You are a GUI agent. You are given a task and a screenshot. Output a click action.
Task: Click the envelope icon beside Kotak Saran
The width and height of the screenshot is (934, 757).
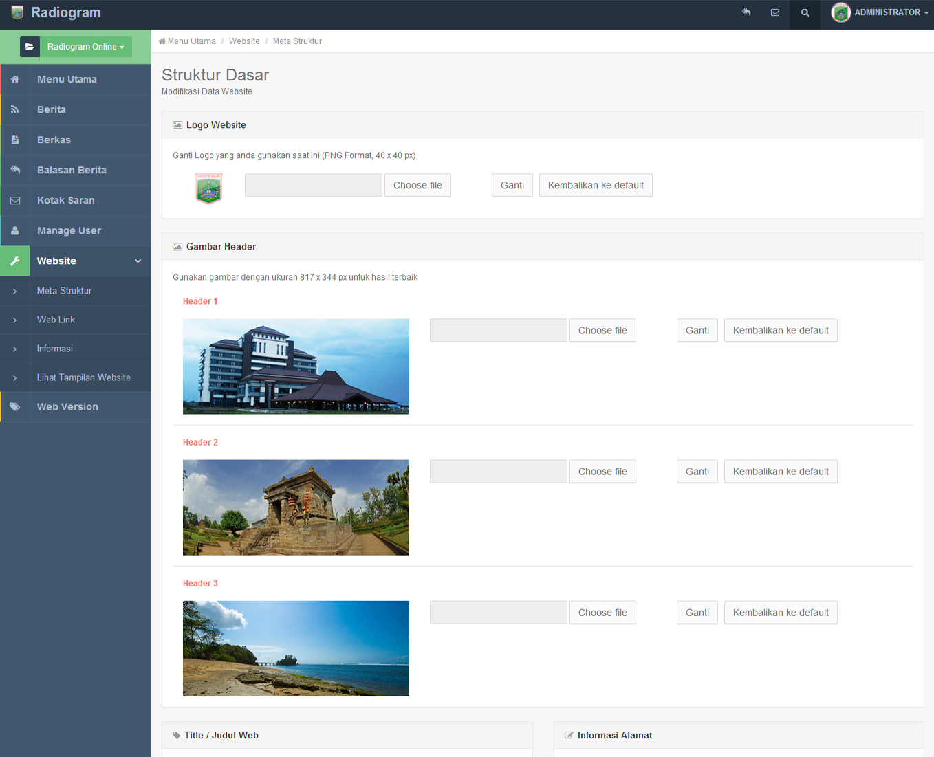coord(15,200)
